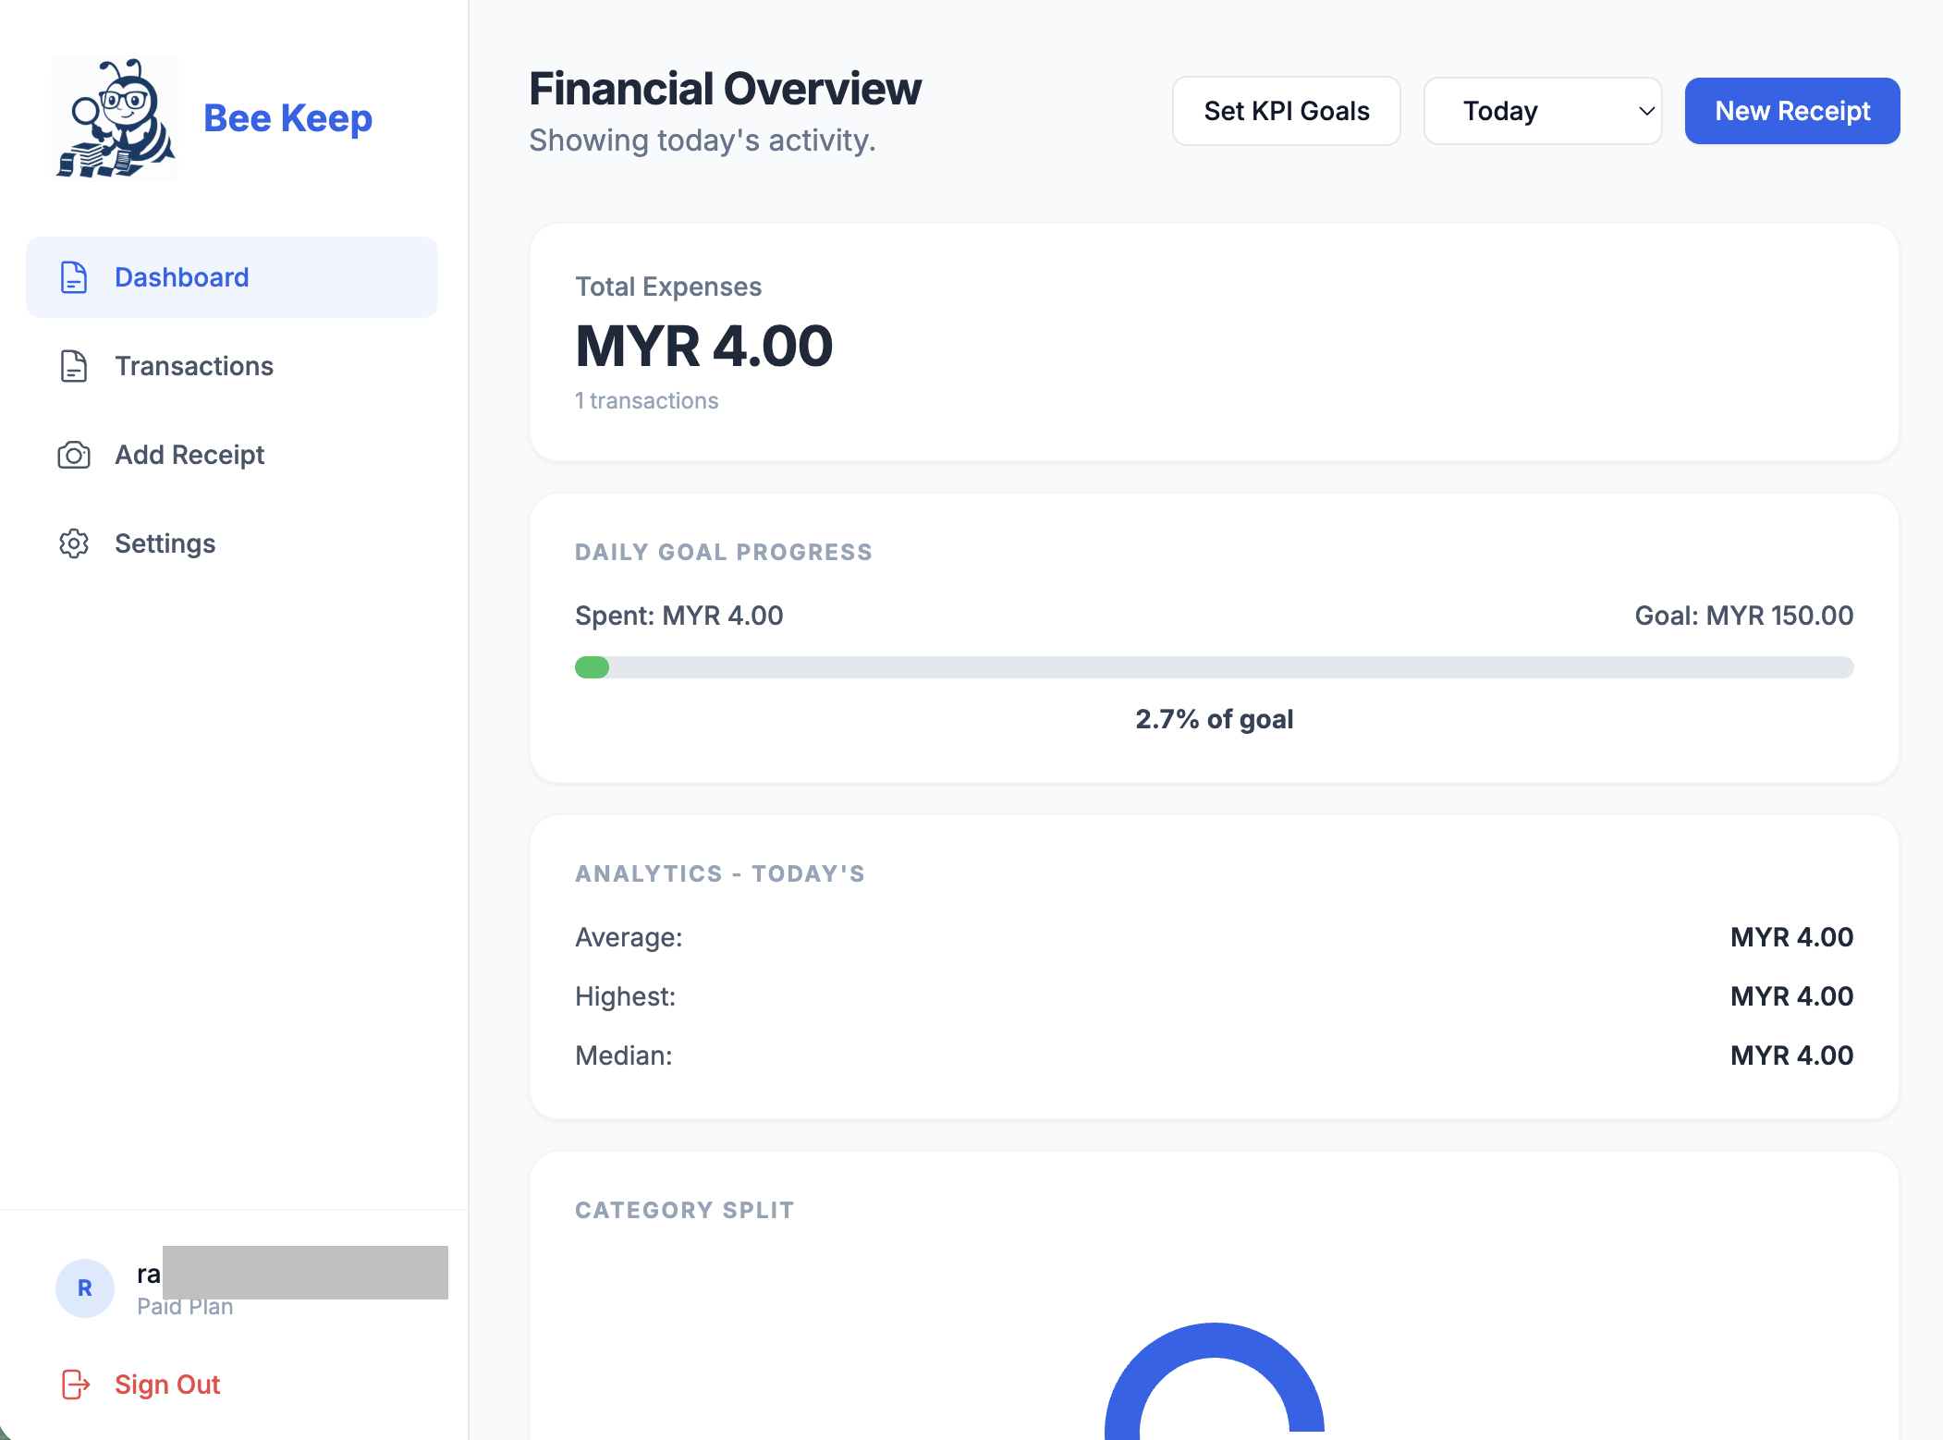
Task: Click the Bee Keep logo icon
Action: [x=115, y=117]
